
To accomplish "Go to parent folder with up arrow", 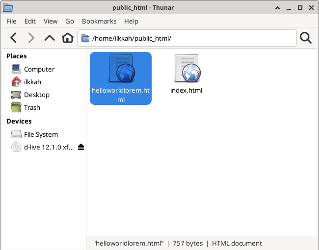I will (x=50, y=38).
